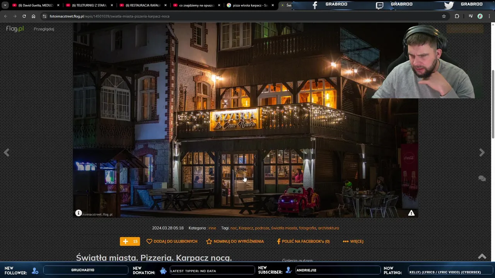This screenshot has width=495, height=278.
Task: Go to flog.pl home logo
Action: click(15, 29)
